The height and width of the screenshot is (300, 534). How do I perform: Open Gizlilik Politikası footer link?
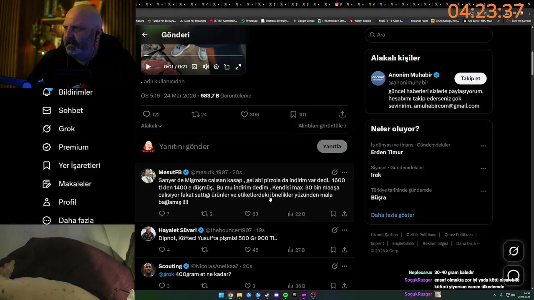pos(421,235)
